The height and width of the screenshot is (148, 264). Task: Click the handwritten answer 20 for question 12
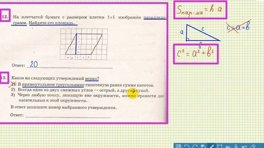point(34,64)
